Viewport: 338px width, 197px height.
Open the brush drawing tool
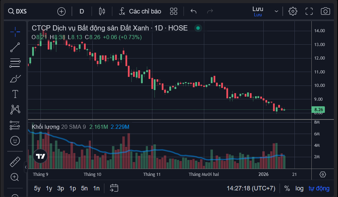[x=15, y=79]
